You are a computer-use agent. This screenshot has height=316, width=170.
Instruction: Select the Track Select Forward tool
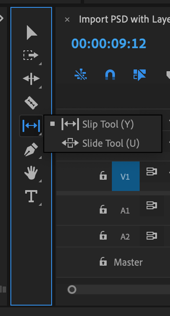coord(31,55)
